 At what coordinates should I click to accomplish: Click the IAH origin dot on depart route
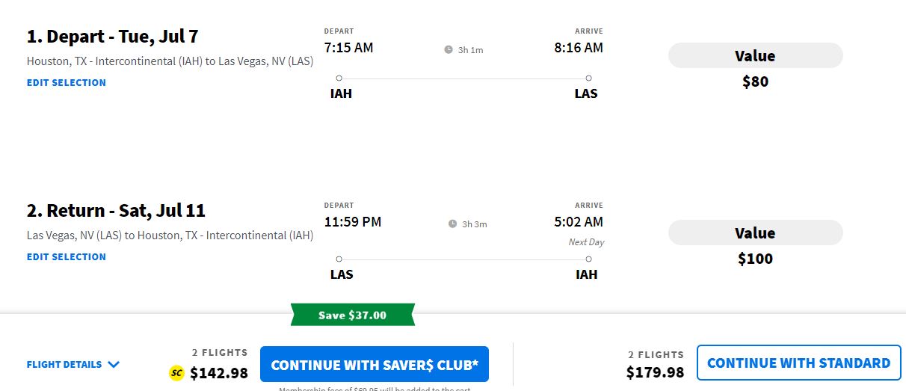339,78
